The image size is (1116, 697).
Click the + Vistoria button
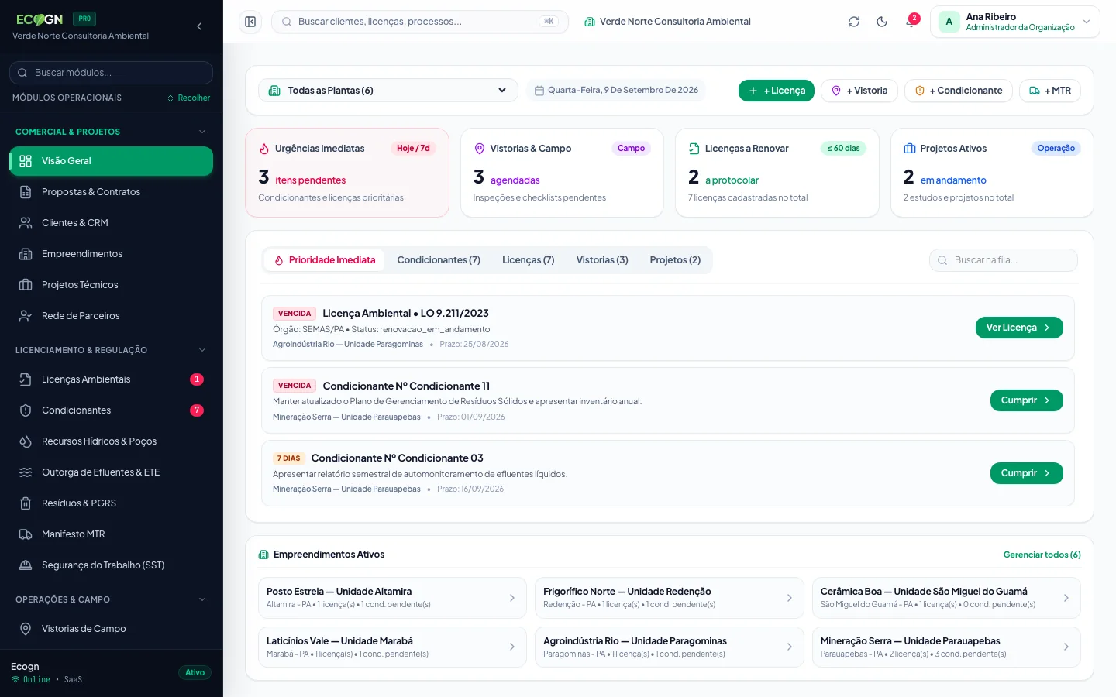point(859,91)
